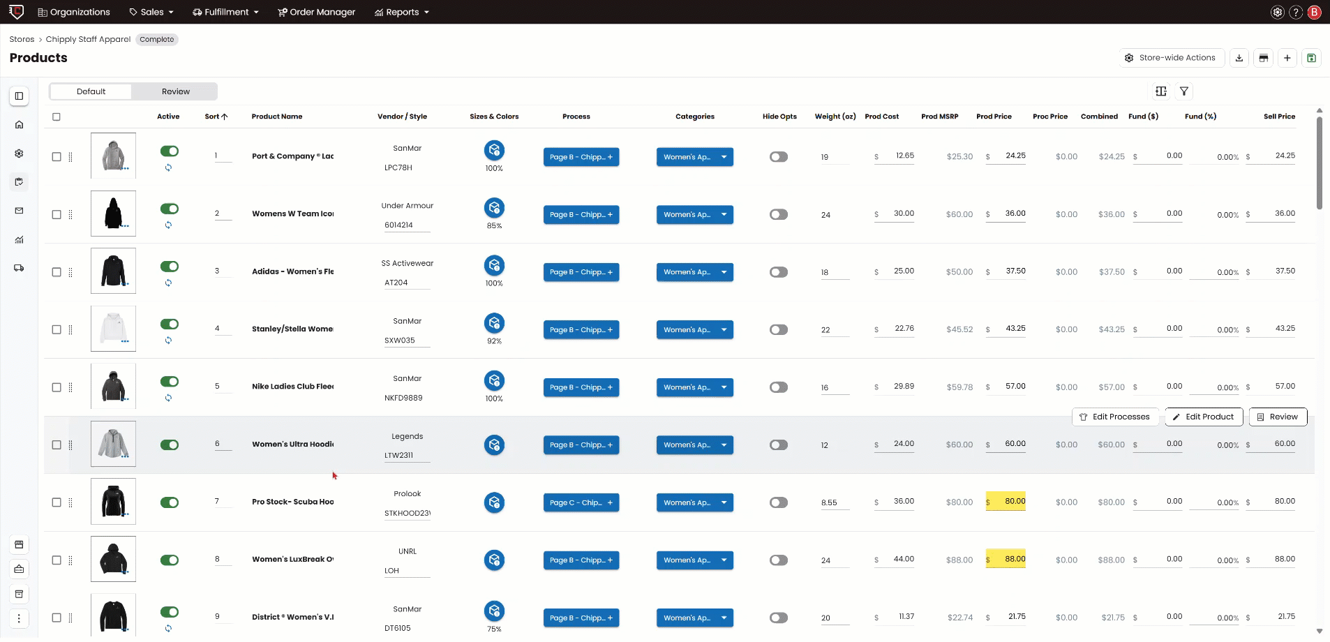This screenshot has height=642, width=1330.
Task: Open the top-bar settings gear icon
Action: pyautogui.click(x=1278, y=12)
